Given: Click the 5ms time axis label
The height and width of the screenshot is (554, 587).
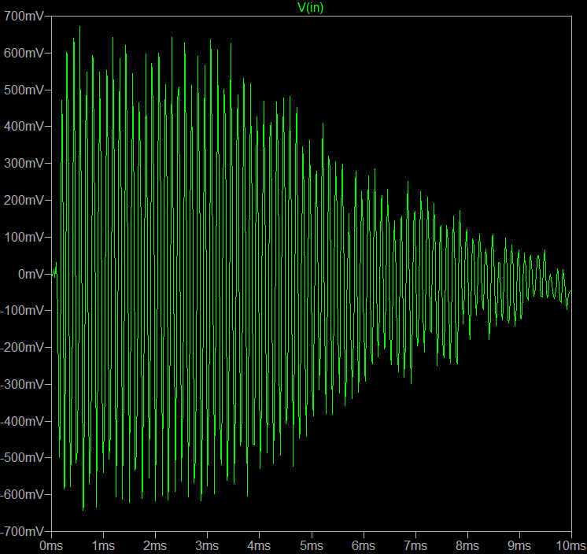Looking at the screenshot, I should 312,546.
